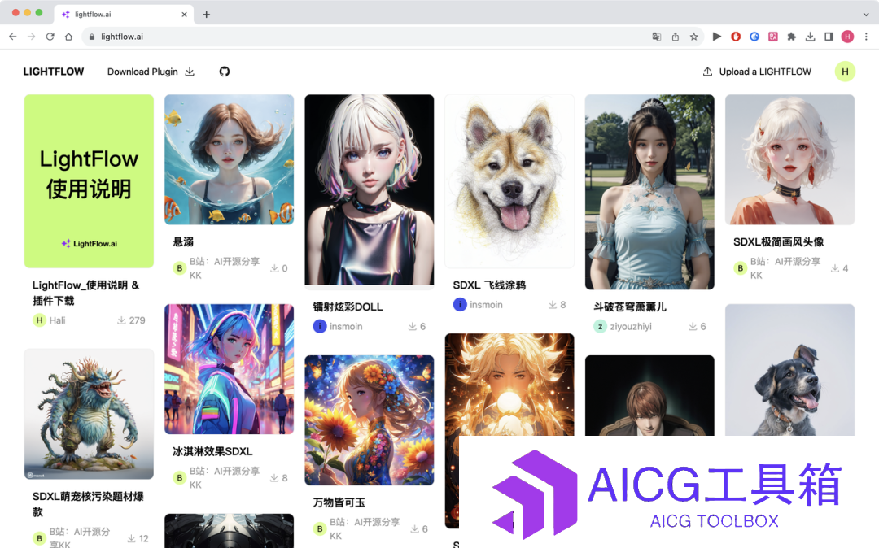Click the B avatar under 悬溺 card
The height and width of the screenshot is (548, 879).
179,268
